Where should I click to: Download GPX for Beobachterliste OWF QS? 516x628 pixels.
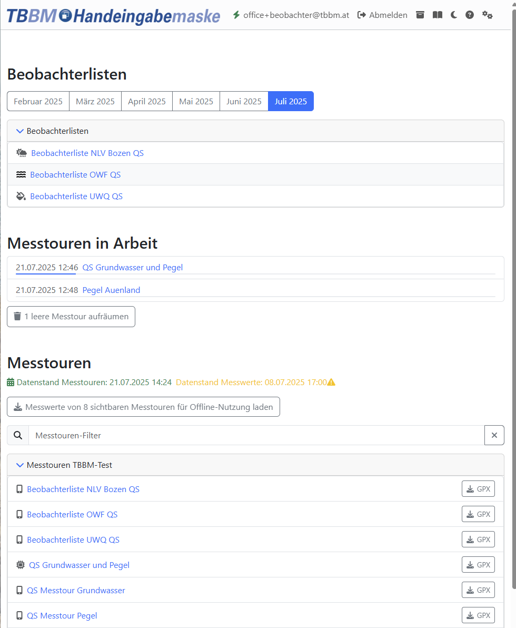point(479,514)
